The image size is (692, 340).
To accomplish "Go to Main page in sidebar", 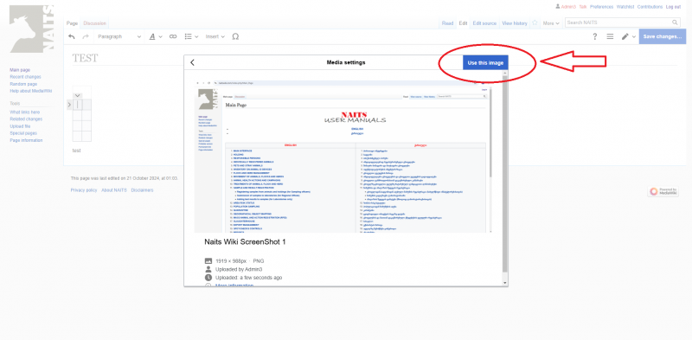I will (20, 70).
